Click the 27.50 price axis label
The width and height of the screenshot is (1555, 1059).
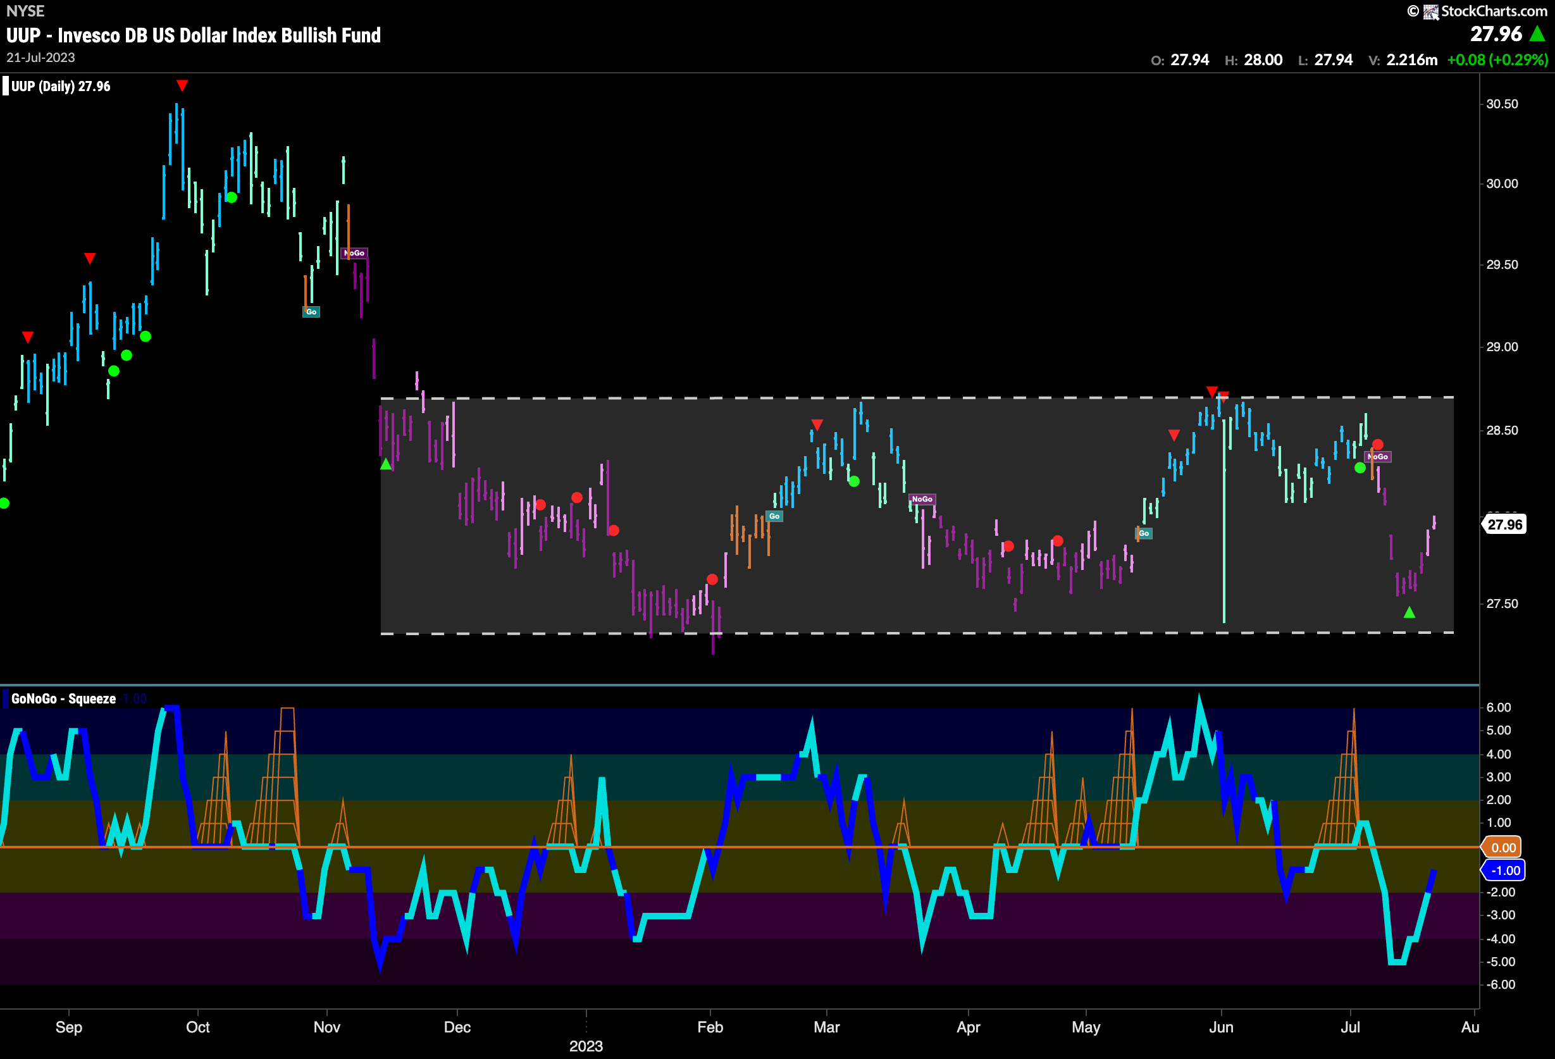coord(1501,604)
